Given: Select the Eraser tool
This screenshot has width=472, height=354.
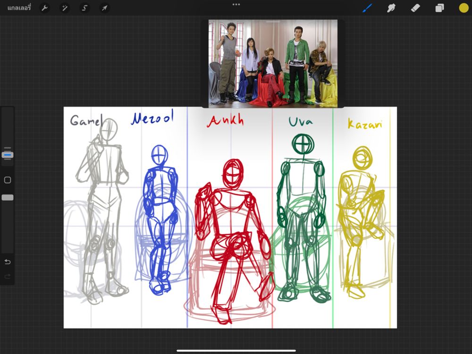Looking at the screenshot, I should coord(415,8).
